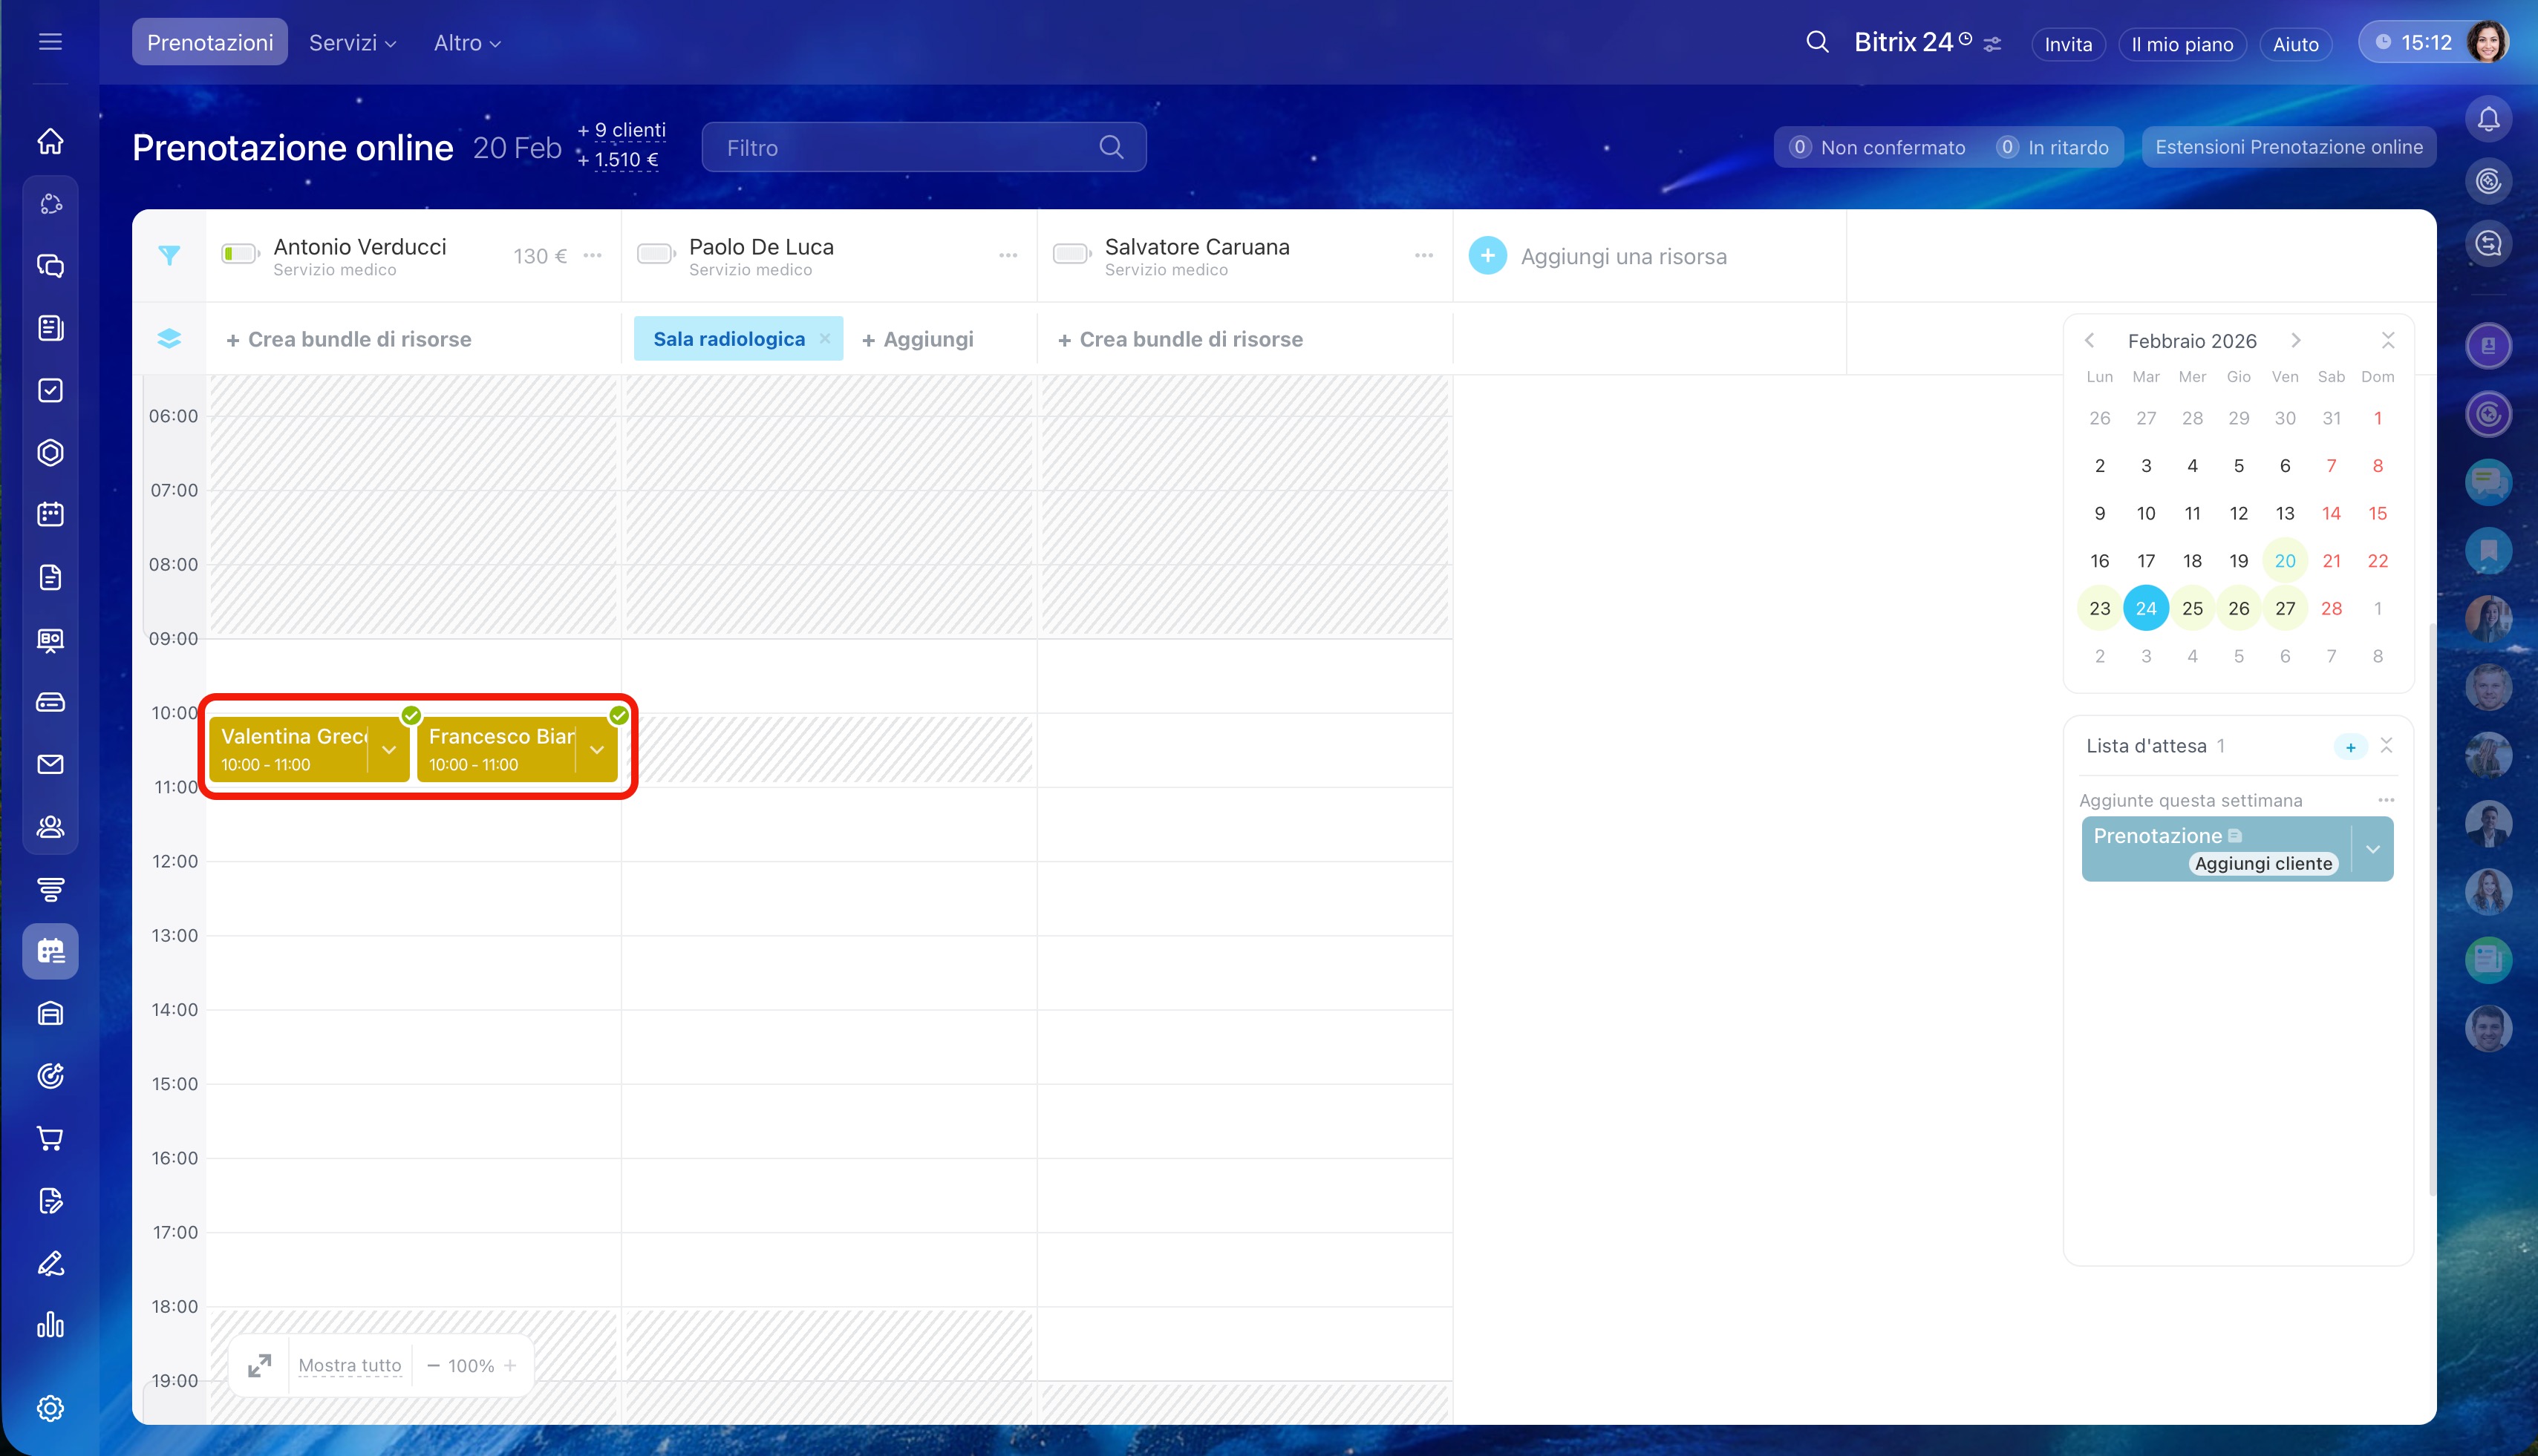Remove the Sala radiologica tag
This screenshot has width=2538, height=1456.
(x=824, y=339)
